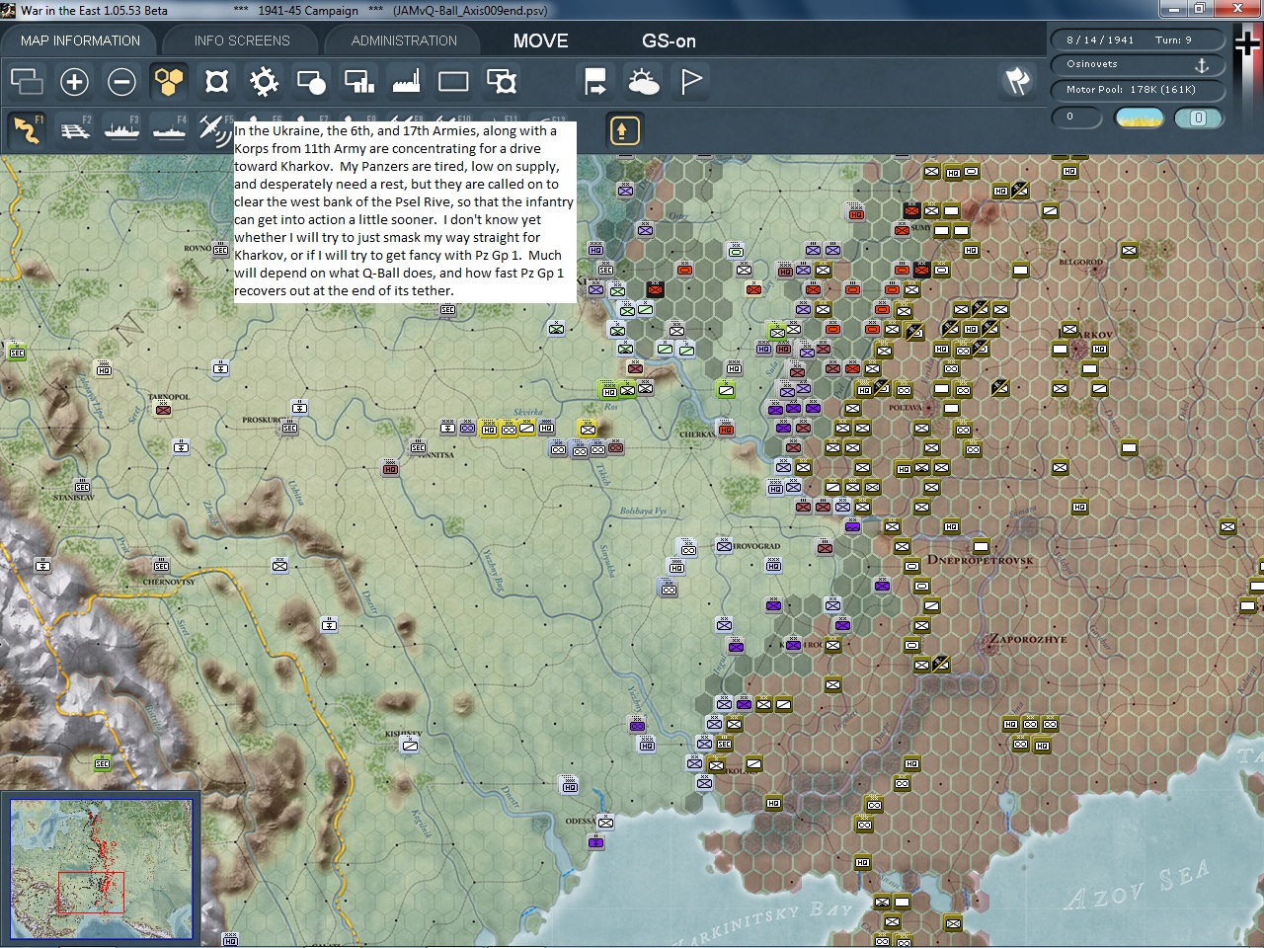1264x948 pixels.
Task: Select the SEC unit at Rovno
Action: (x=220, y=249)
